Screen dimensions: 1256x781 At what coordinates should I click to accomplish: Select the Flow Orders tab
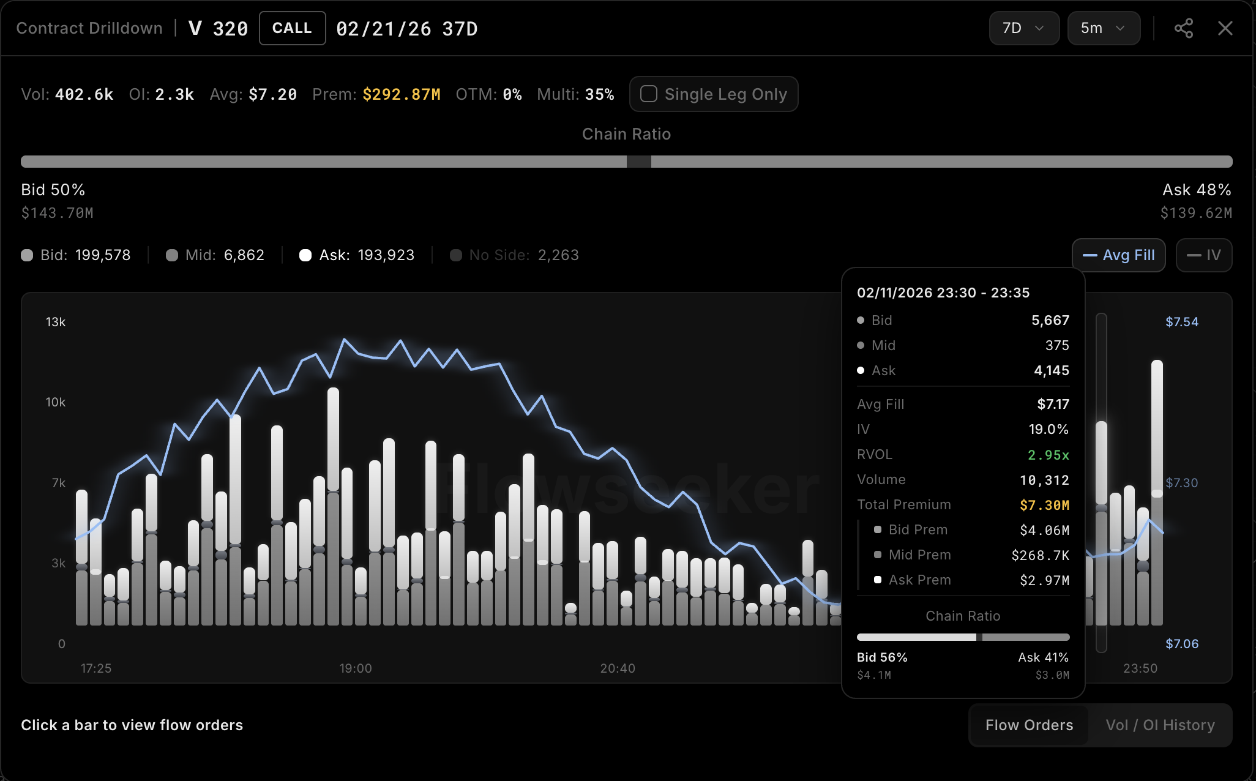pos(1029,725)
